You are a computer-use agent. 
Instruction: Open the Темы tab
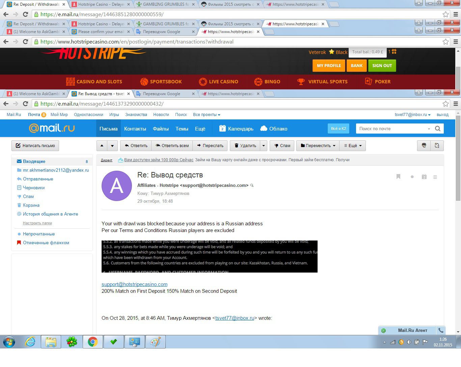pyautogui.click(x=182, y=129)
